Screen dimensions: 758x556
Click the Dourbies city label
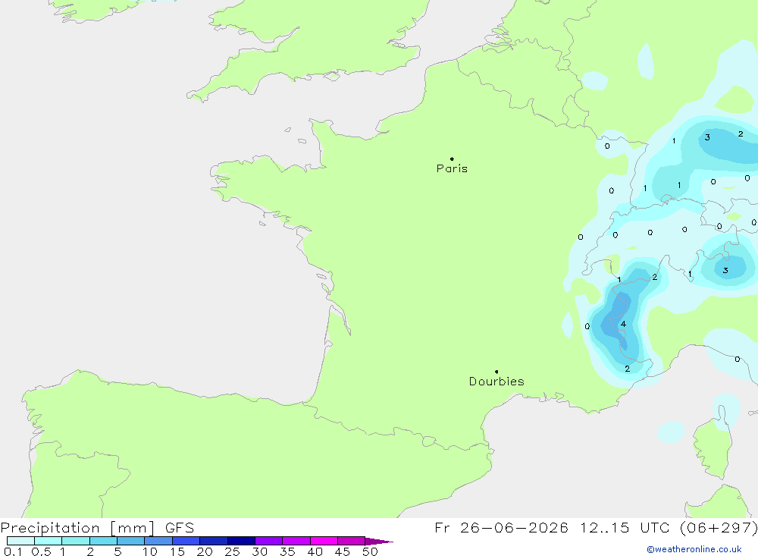point(496,382)
